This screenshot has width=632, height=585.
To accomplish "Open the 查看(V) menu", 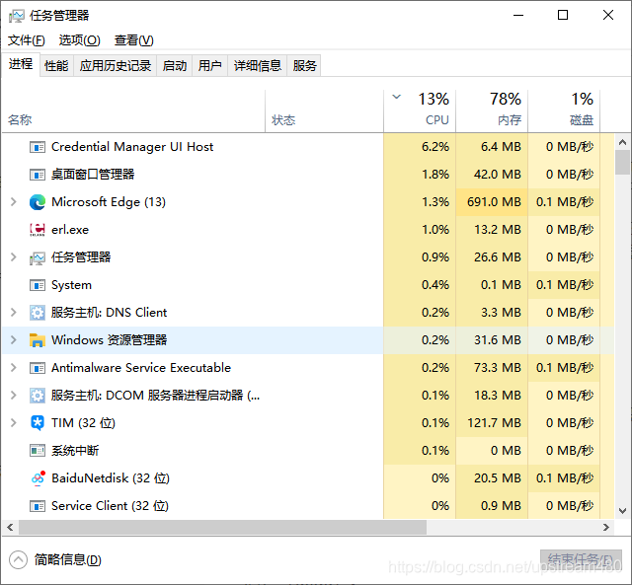I will (134, 40).
